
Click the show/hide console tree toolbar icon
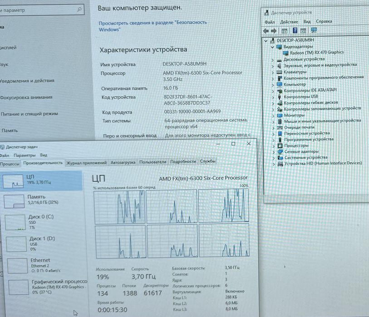point(284,30)
